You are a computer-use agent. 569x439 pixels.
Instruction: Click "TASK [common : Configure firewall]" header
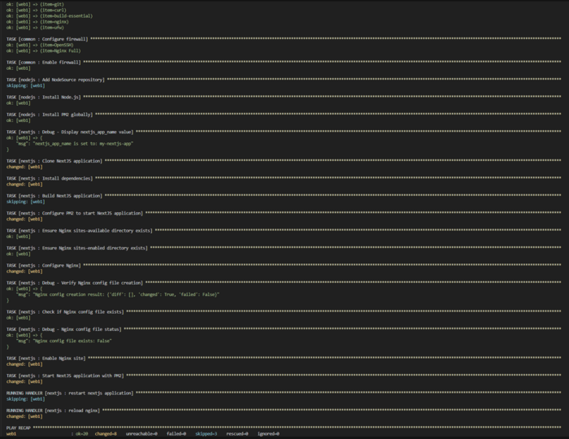pos(47,39)
